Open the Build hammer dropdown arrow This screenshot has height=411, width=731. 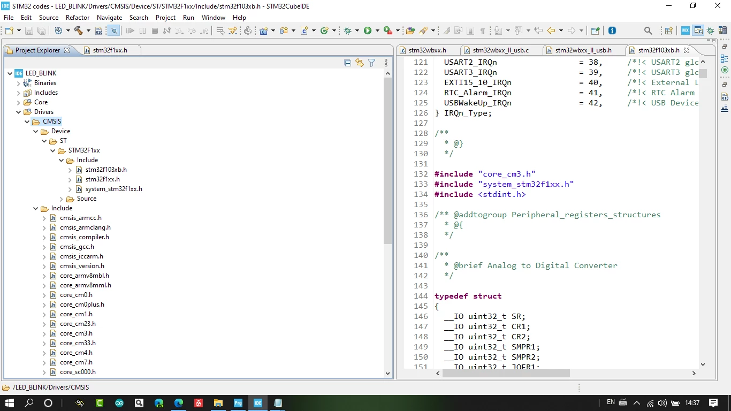88,31
